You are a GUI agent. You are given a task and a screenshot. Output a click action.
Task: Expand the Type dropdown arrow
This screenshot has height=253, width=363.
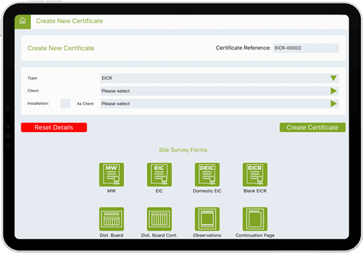(x=333, y=78)
